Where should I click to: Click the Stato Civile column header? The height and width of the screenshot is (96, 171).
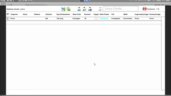(x=77, y=14)
